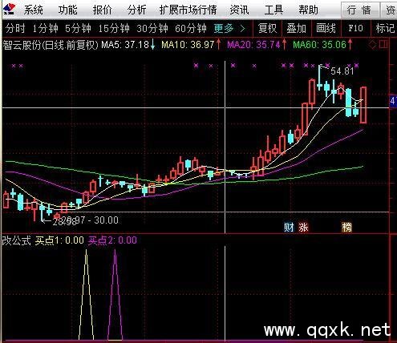The image size is (397, 343).
Task: Open the 系统 menu
Action: 33,10
